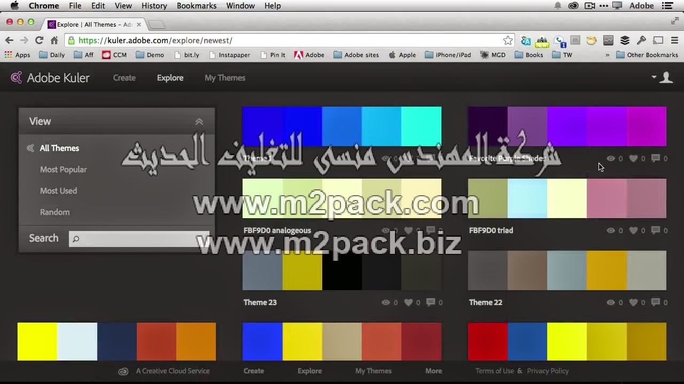Image resolution: width=684 pixels, height=384 pixels.
Task: Click the cyan swatch in the blue theme
Action: [x=422, y=126]
